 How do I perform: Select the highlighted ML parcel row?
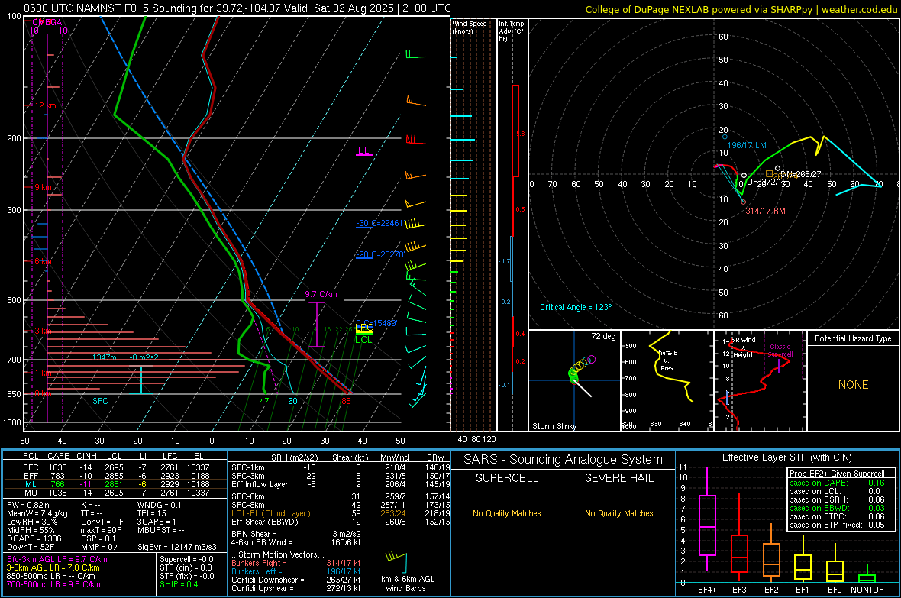click(x=115, y=484)
